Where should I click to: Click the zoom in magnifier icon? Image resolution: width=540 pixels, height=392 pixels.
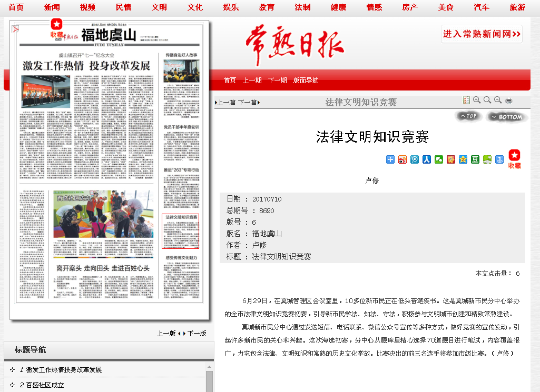click(x=477, y=100)
